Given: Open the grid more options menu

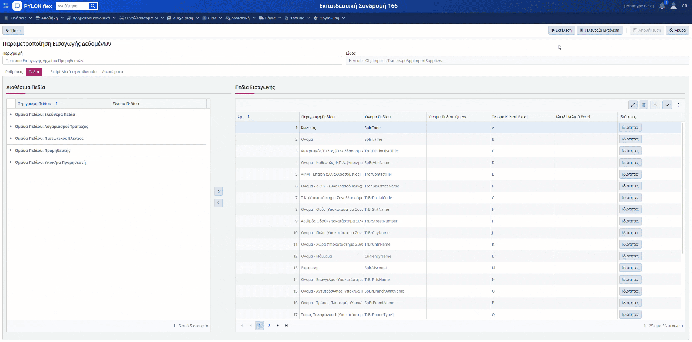Looking at the screenshot, I should coord(678,105).
